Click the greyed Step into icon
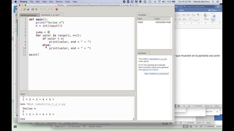 coord(45,9)
